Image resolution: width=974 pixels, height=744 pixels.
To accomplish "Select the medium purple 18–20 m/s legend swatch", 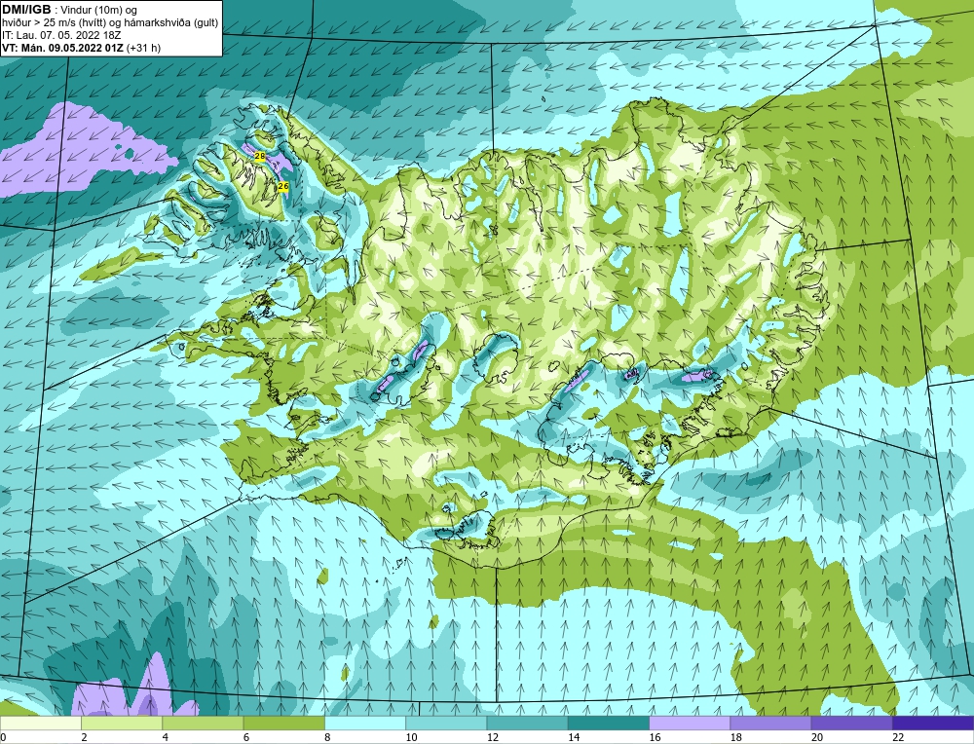I will click(x=770, y=724).
